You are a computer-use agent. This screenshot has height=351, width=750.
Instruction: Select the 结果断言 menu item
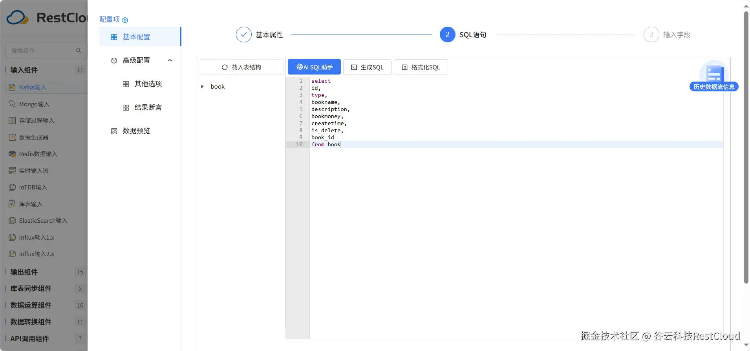(x=148, y=107)
